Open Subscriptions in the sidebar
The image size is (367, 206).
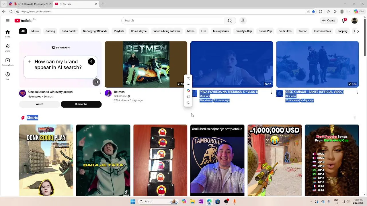point(8,62)
